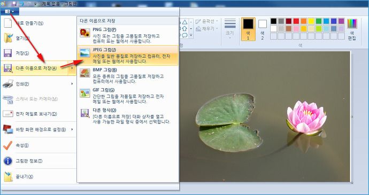Expand the 인쇄(P) submenu arrow
Image resolution: width=369 pixels, height=195 pixels.
(72, 84)
